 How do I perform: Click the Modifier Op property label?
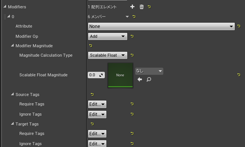[27, 36]
